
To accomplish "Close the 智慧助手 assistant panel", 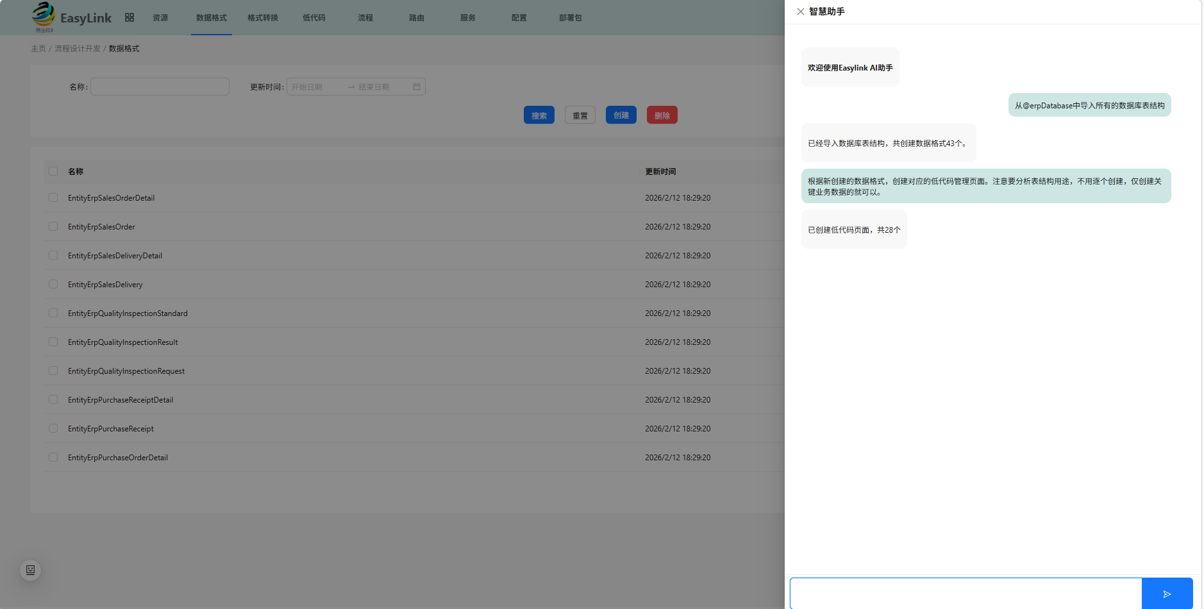I will [x=801, y=12].
